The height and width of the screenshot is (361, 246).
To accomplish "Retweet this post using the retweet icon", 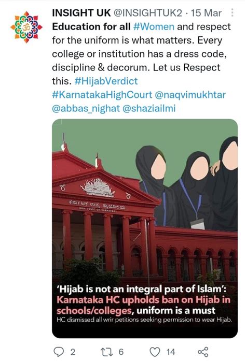I will coord(107,352).
